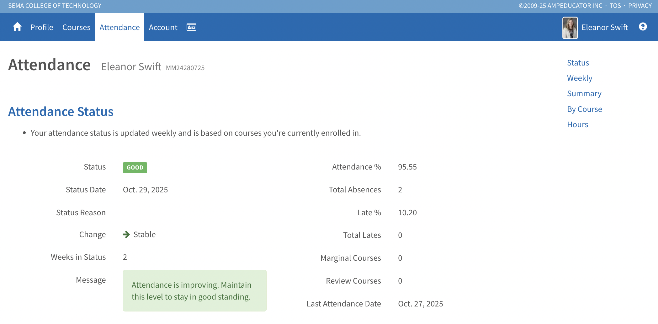Click the TOS link in header

click(615, 6)
